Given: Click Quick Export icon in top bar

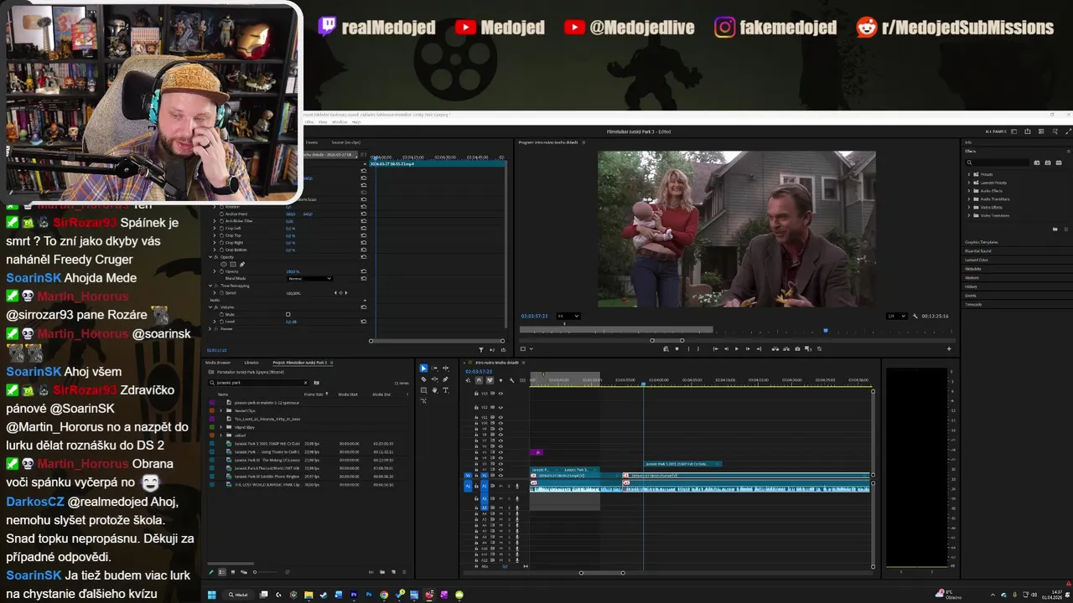Looking at the screenshot, I should (x=1028, y=131).
